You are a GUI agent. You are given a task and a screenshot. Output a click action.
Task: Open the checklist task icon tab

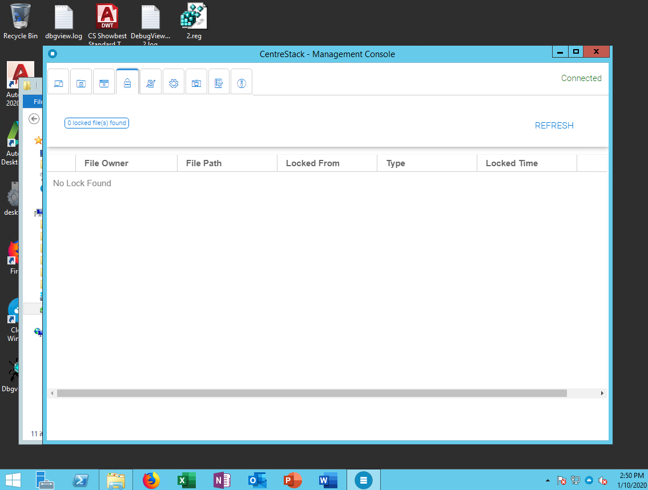[219, 82]
